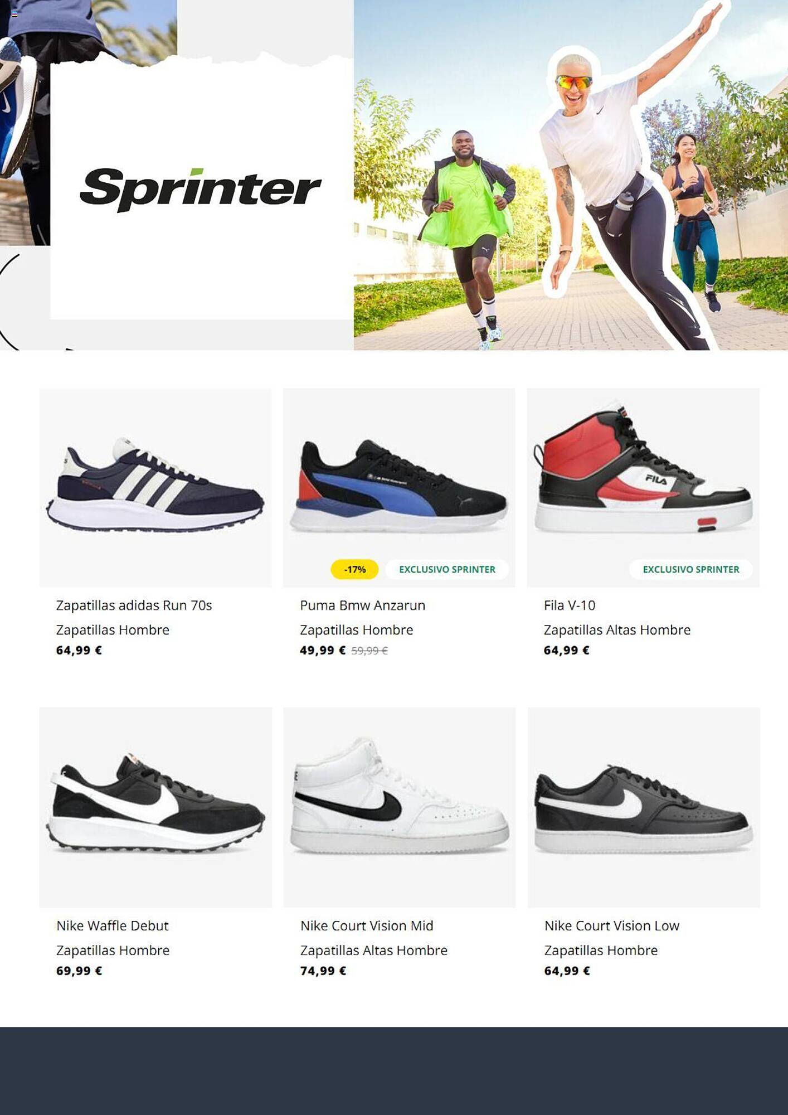Click Exclusivo Sprinter badge on Puma shoe

[447, 569]
